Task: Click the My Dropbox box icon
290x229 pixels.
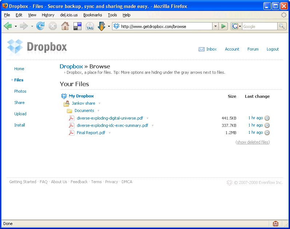Action: click(x=64, y=96)
